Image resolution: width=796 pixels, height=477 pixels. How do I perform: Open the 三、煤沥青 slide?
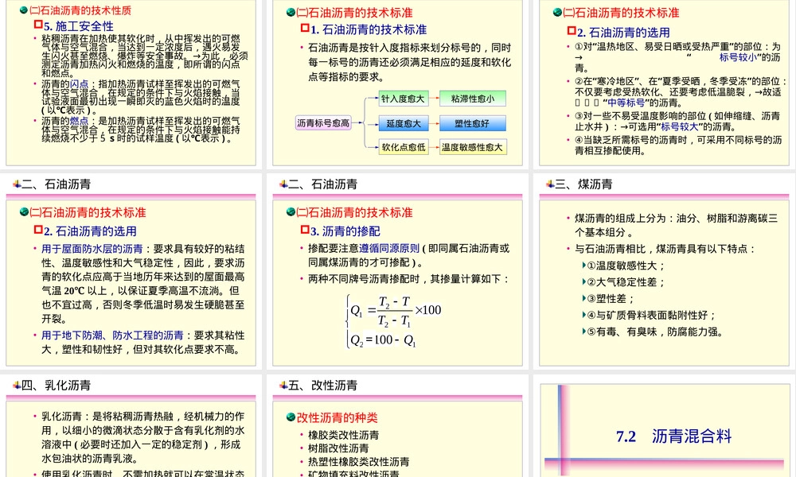664,270
